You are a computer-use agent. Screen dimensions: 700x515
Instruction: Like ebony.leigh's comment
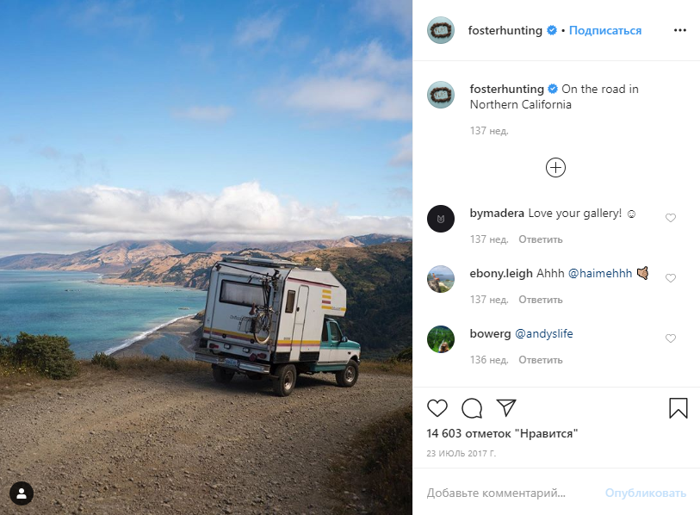[x=671, y=278]
